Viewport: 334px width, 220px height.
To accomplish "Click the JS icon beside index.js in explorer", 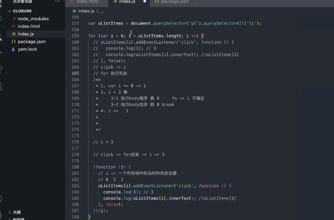I will (x=14, y=34).
